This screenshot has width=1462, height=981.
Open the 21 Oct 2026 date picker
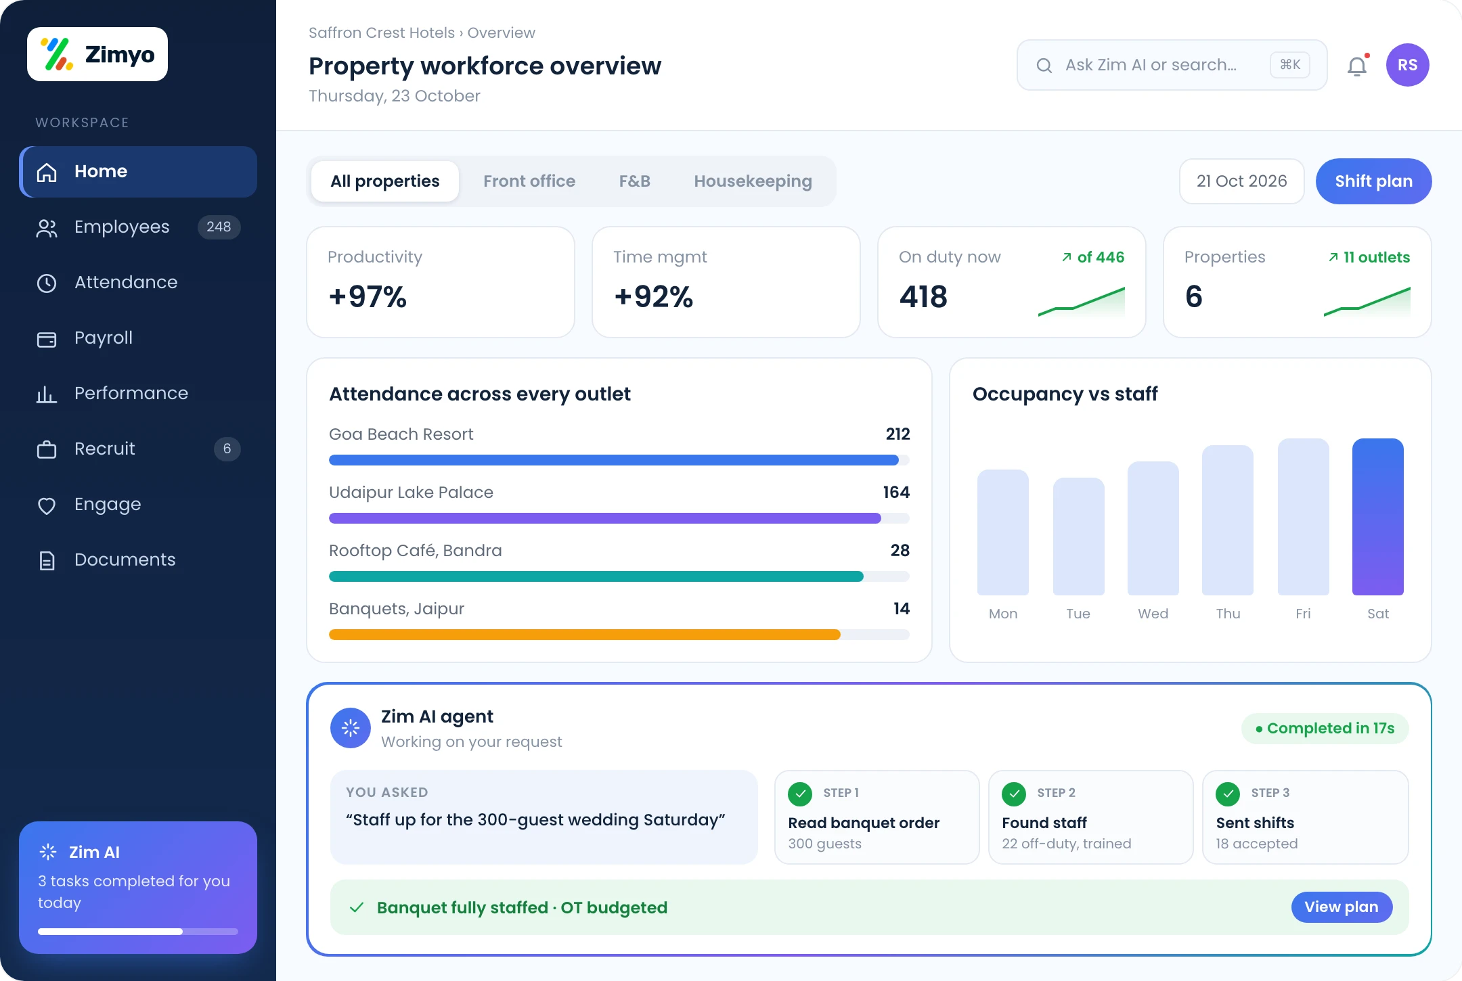[1241, 181]
